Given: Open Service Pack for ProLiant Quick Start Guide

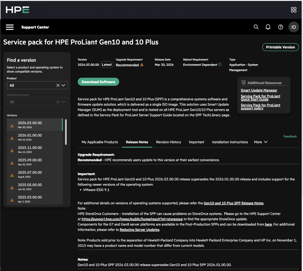Looking at the screenshot, I should (260, 98).
